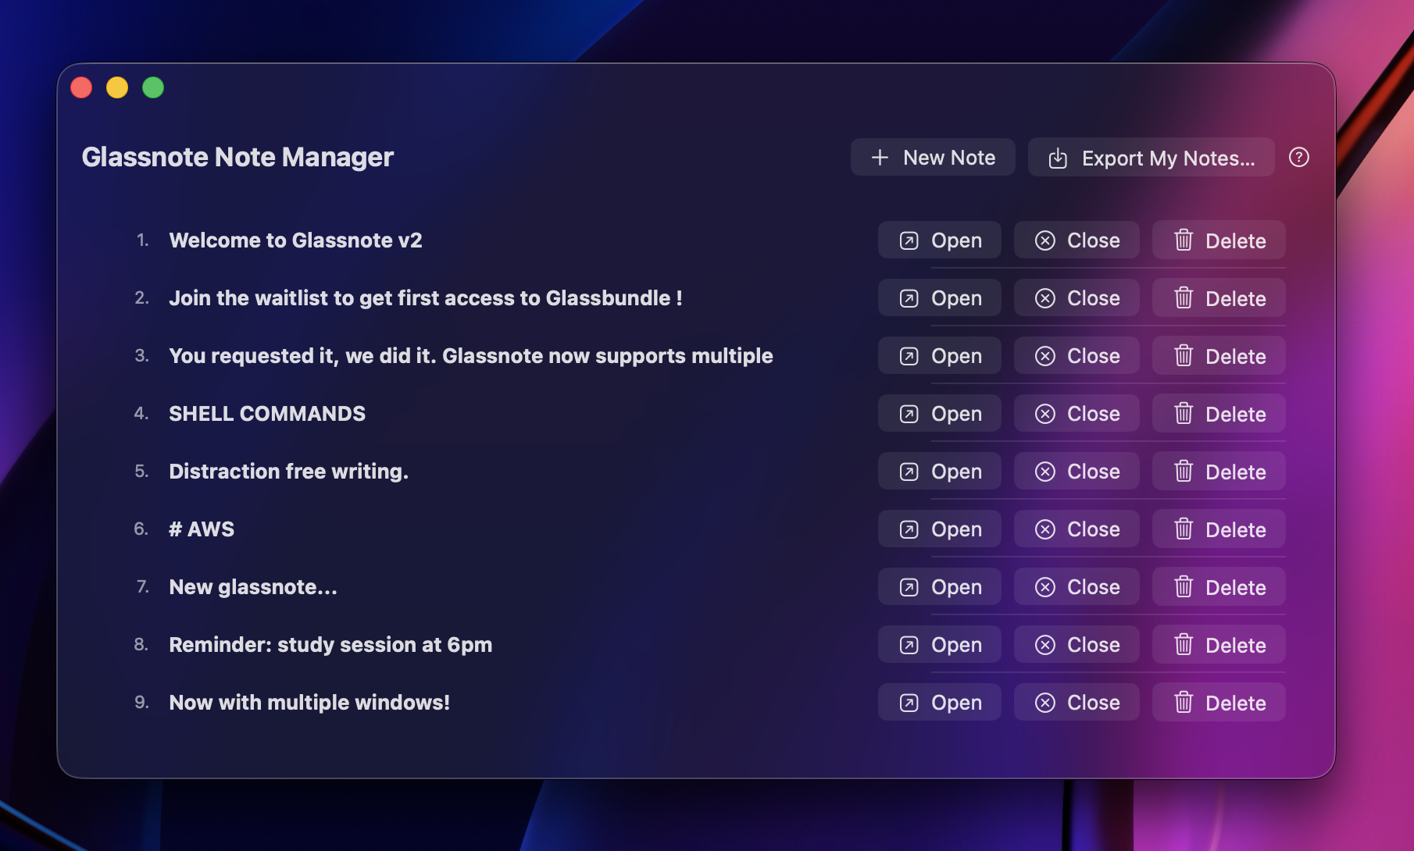Close the 'You requested it' note
1414x851 pixels.
[1077, 356]
